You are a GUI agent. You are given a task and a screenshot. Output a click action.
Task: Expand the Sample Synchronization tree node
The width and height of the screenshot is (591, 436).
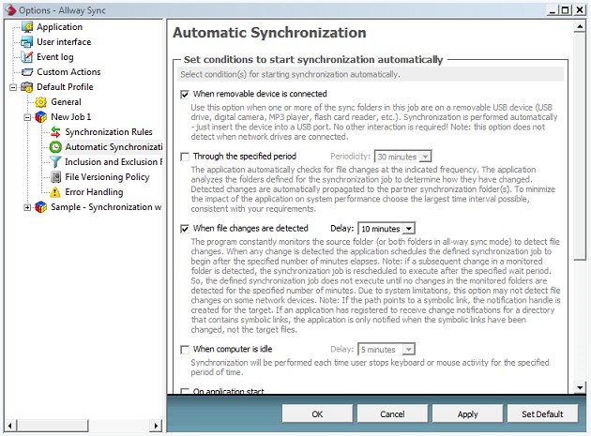(27, 207)
